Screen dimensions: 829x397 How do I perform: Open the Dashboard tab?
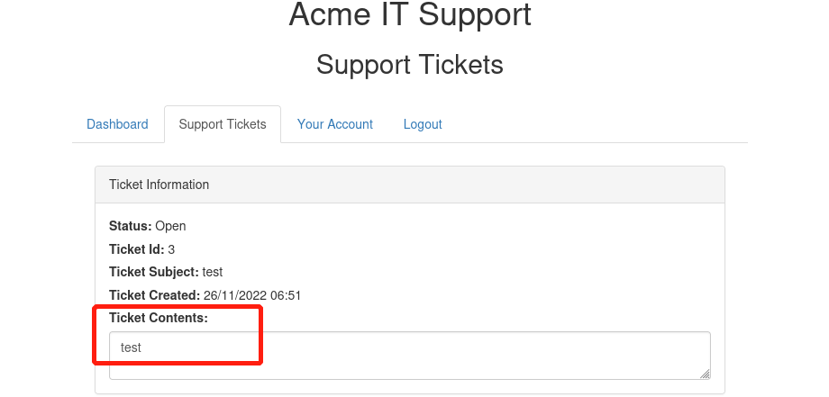[117, 124]
